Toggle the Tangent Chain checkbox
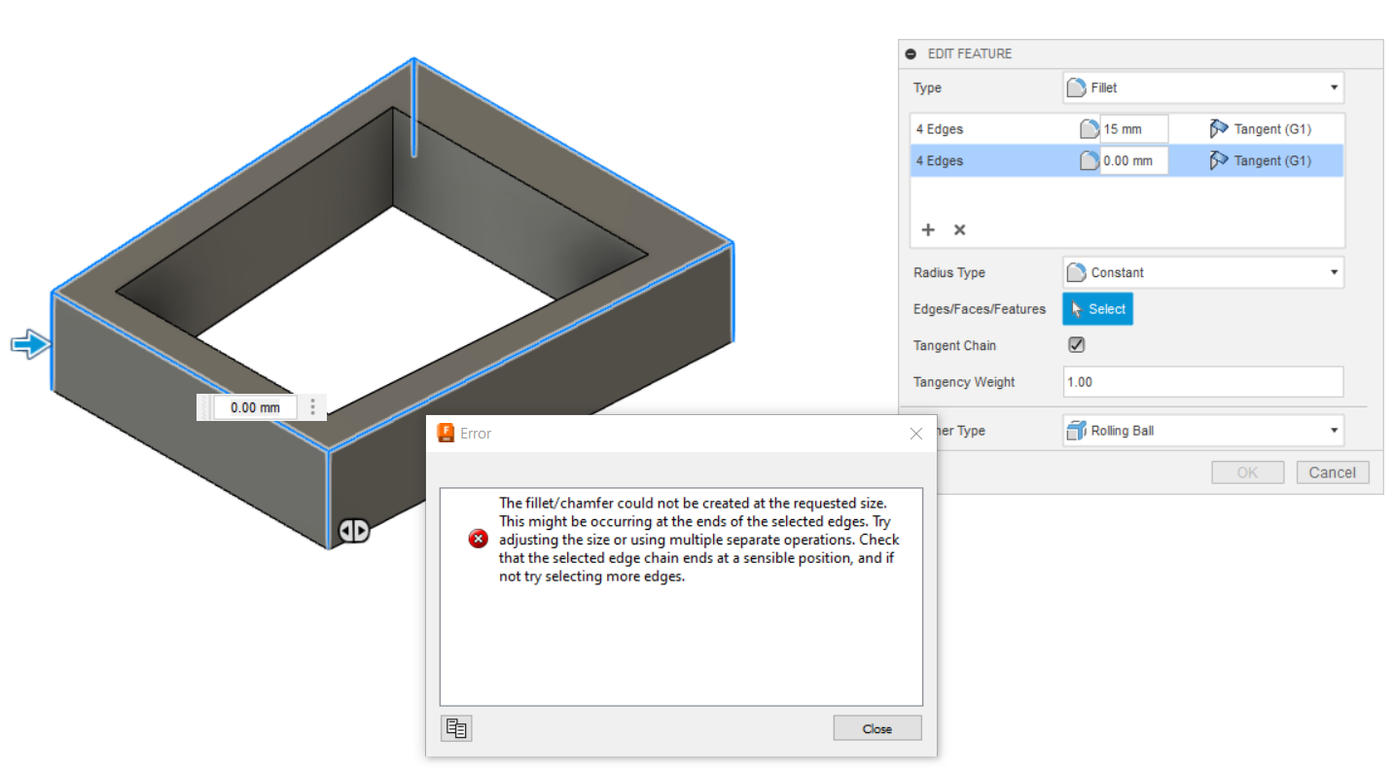 tap(1076, 345)
